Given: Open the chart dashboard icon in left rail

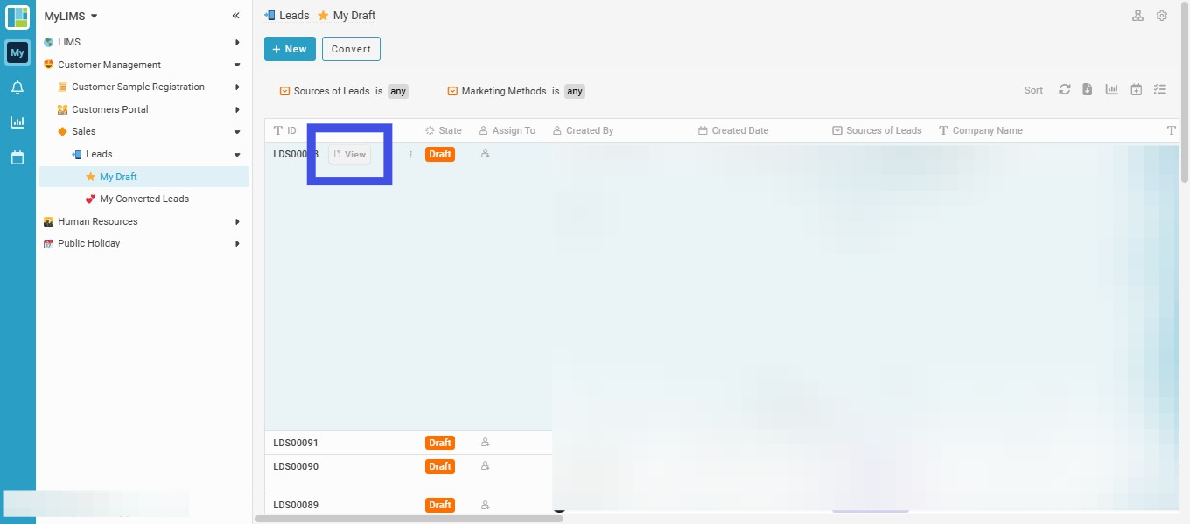Looking at the screenshot, I should [17, 122].
